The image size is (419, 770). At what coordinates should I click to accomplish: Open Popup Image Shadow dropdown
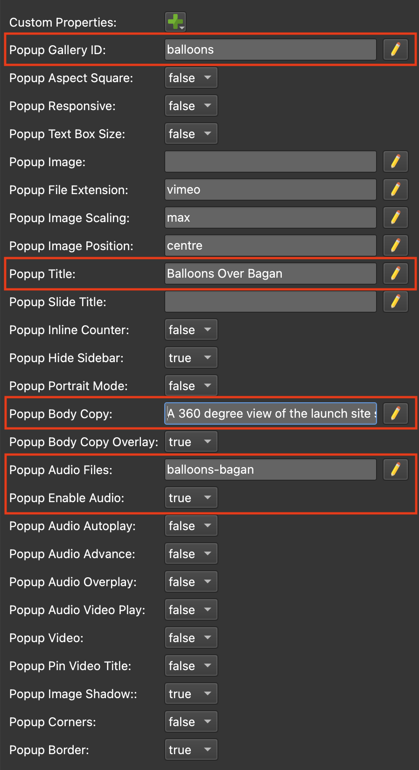(191, 694)
